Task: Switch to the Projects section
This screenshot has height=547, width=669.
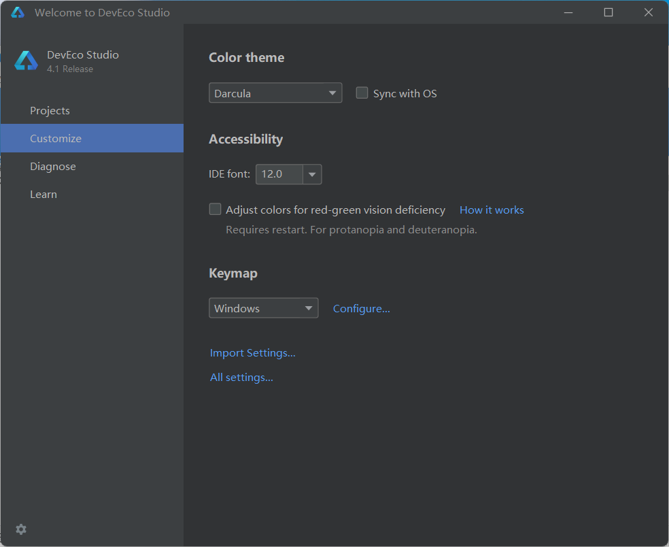Action: pos(50,110)
